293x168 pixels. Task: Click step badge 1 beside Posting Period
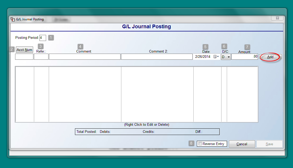pos(51,38)
